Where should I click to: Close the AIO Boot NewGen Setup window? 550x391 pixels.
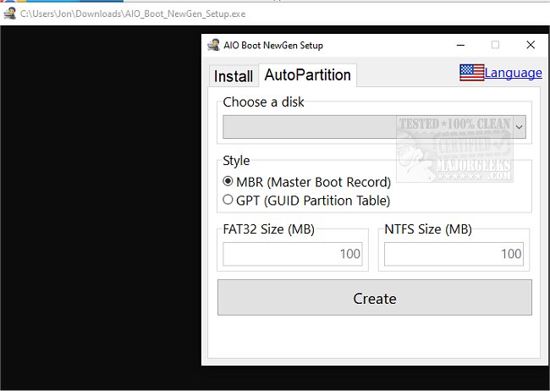tap(531, 45)
